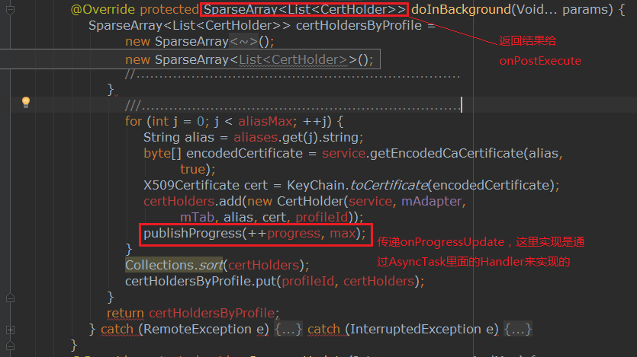Click the fold marker beside the return statement
The height and width of the screenshot is (357, 637).
point(10,298)
